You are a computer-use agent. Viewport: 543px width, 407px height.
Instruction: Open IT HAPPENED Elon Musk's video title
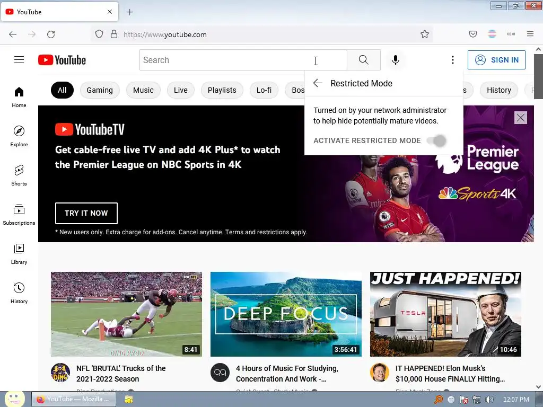450,374
